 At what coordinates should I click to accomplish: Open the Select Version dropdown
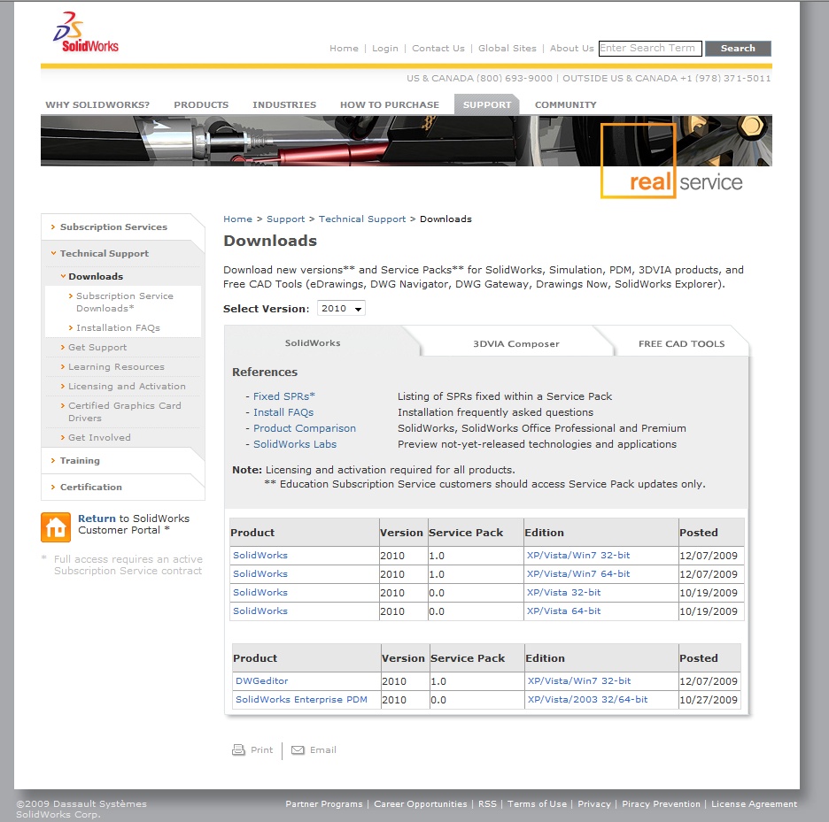click(x=341, y=308)
